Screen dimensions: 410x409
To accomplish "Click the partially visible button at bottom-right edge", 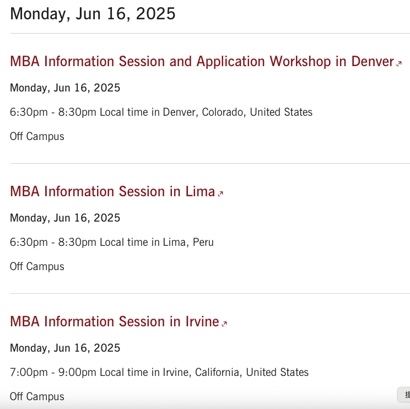I will pyautogui.click(x=404, y=395).
